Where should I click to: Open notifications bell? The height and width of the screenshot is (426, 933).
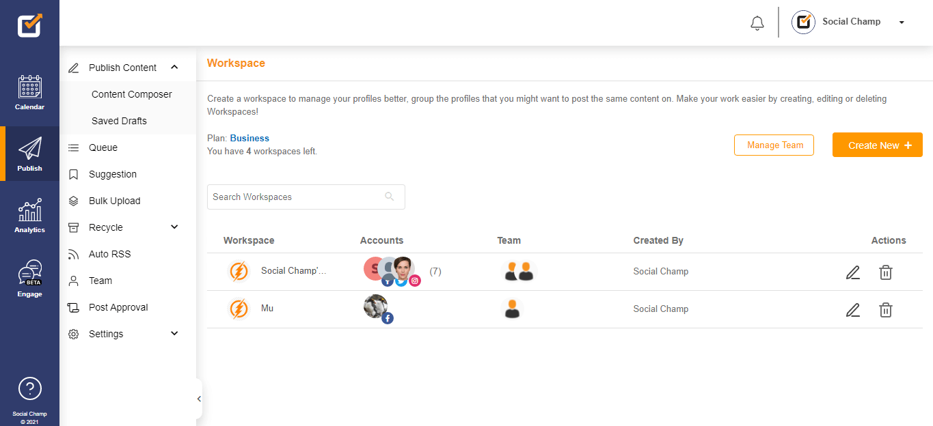click(757, 23)
